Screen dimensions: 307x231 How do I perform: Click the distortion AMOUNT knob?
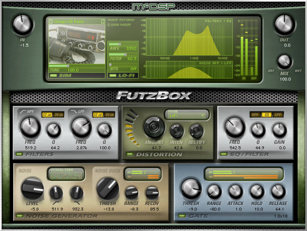click(x=154, y=127)
